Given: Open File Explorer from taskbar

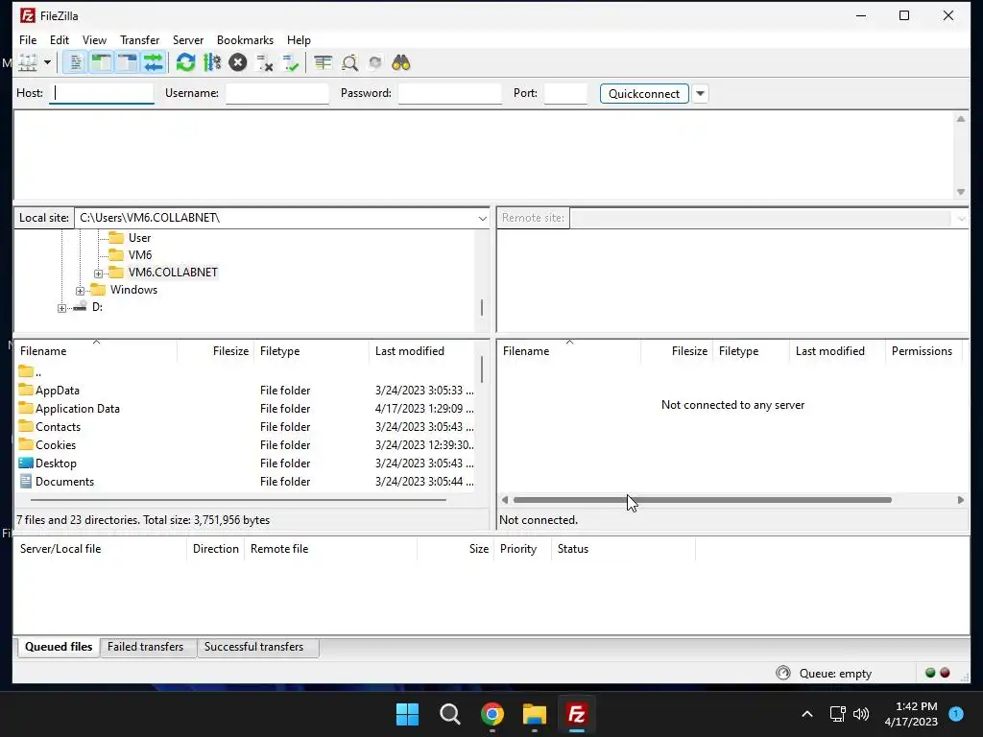Looking at the screenshot, I should [535, 714].
